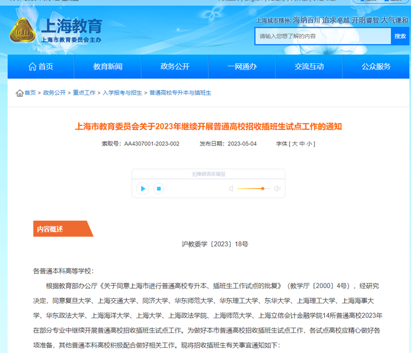Click the publish date 2023-05-04
Screen dimensions: 411x353
click(242, 144)
